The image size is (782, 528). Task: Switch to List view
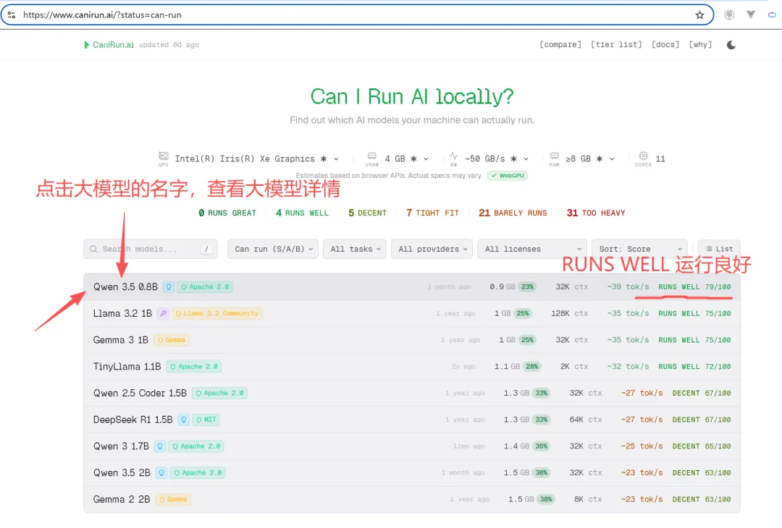[x=719, y=249]
